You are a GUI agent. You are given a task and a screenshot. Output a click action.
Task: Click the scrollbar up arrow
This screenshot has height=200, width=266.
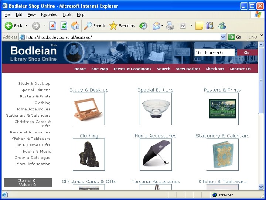(x=261, y=44)
